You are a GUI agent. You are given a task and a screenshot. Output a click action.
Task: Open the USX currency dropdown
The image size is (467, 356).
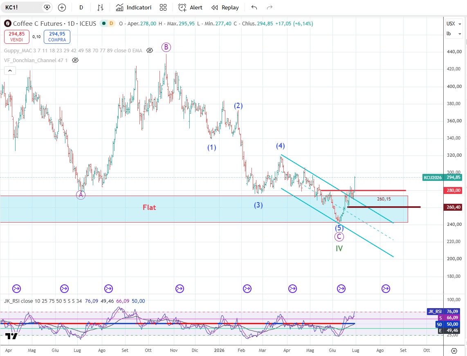coord(454,24)
